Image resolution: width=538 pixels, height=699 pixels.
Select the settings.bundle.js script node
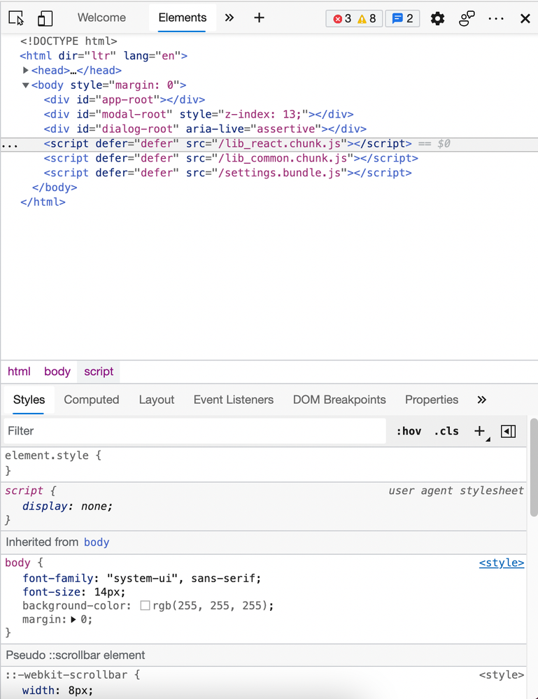(x=228, y=174)
